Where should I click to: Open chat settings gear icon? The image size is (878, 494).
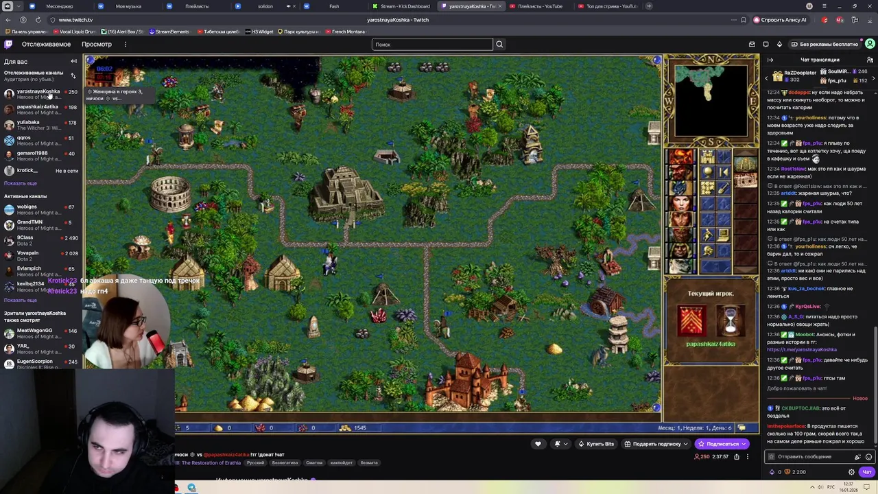click(851, 472)
